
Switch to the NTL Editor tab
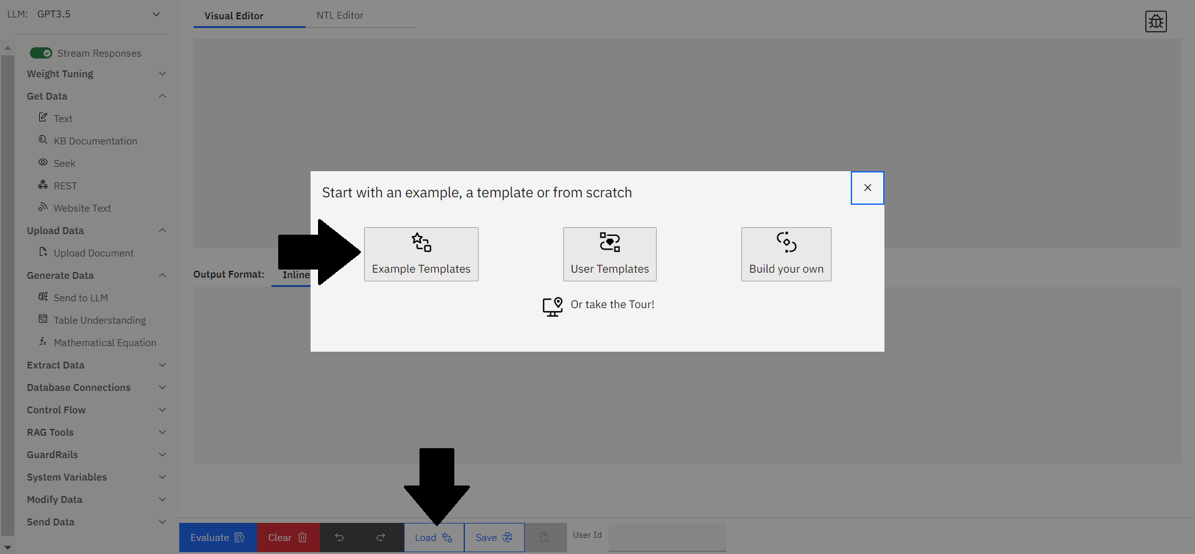(x=340, y=16)
